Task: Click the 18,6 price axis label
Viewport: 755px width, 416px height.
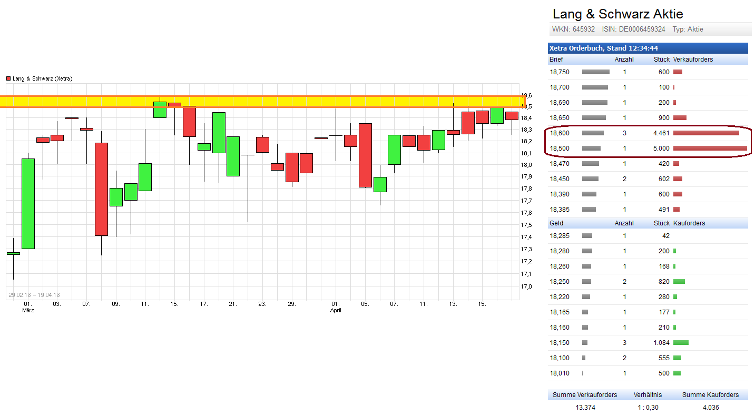Action: point(526,95)
